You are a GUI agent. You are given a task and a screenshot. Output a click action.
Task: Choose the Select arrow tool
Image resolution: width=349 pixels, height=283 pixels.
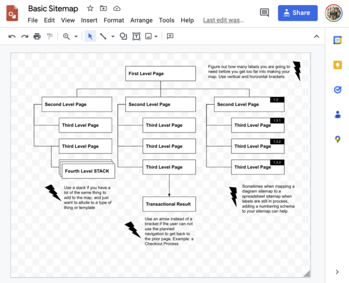(90, 36)
